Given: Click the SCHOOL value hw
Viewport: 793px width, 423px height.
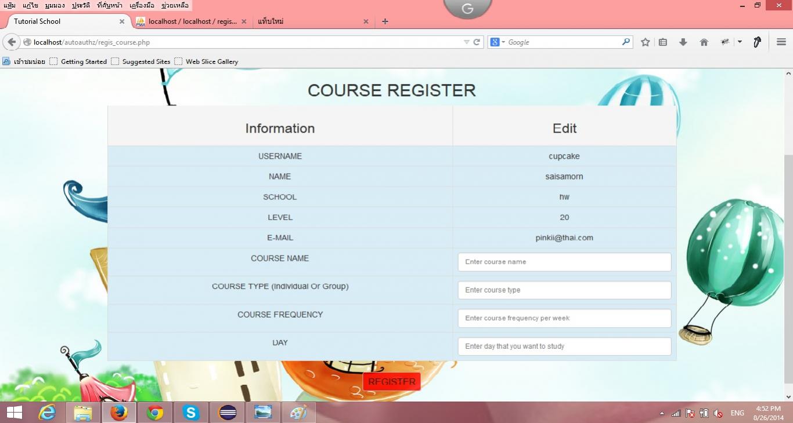Looking at the screenshot, I should point(564,197).
